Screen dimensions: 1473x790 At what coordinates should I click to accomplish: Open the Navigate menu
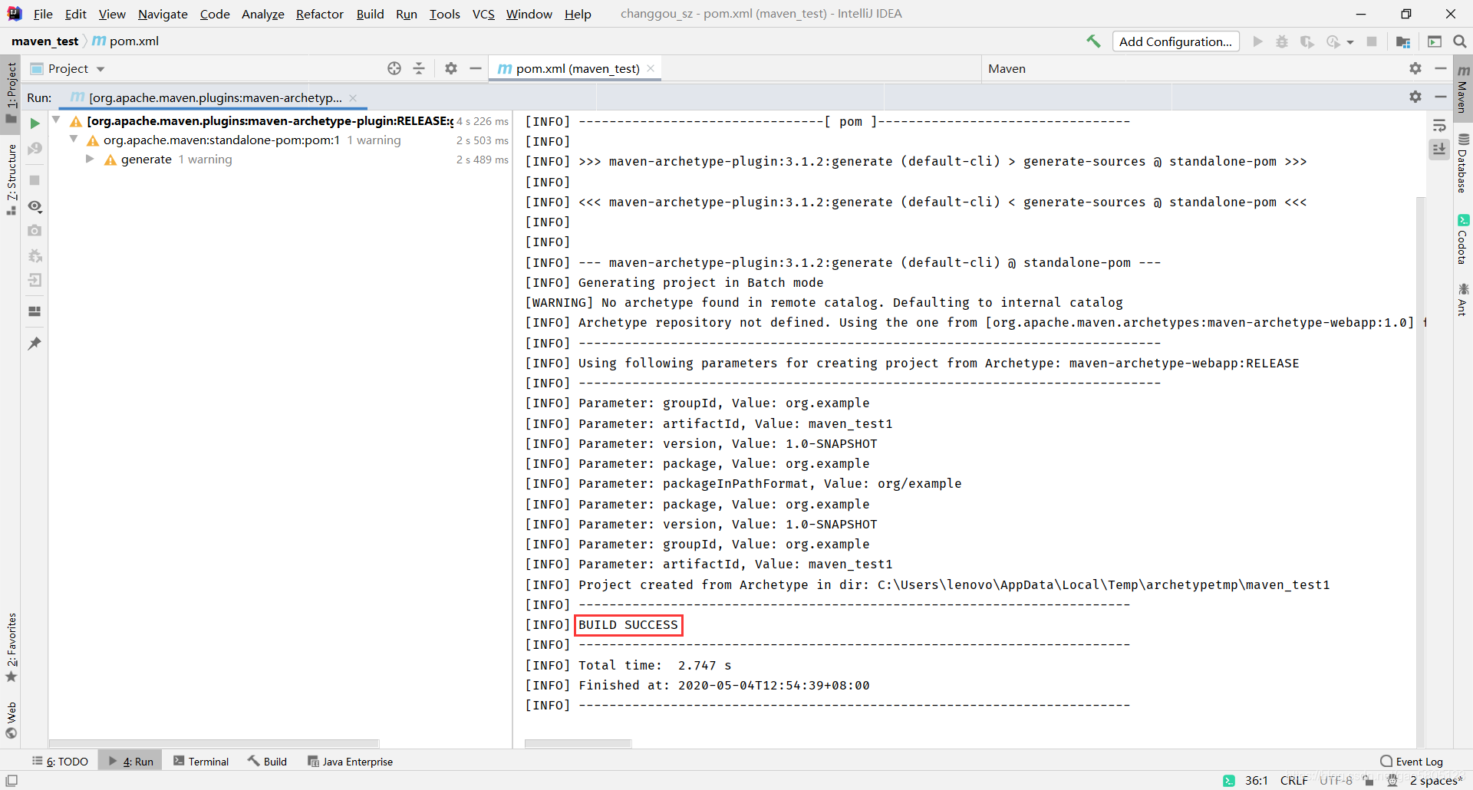[x=163, y=14]
